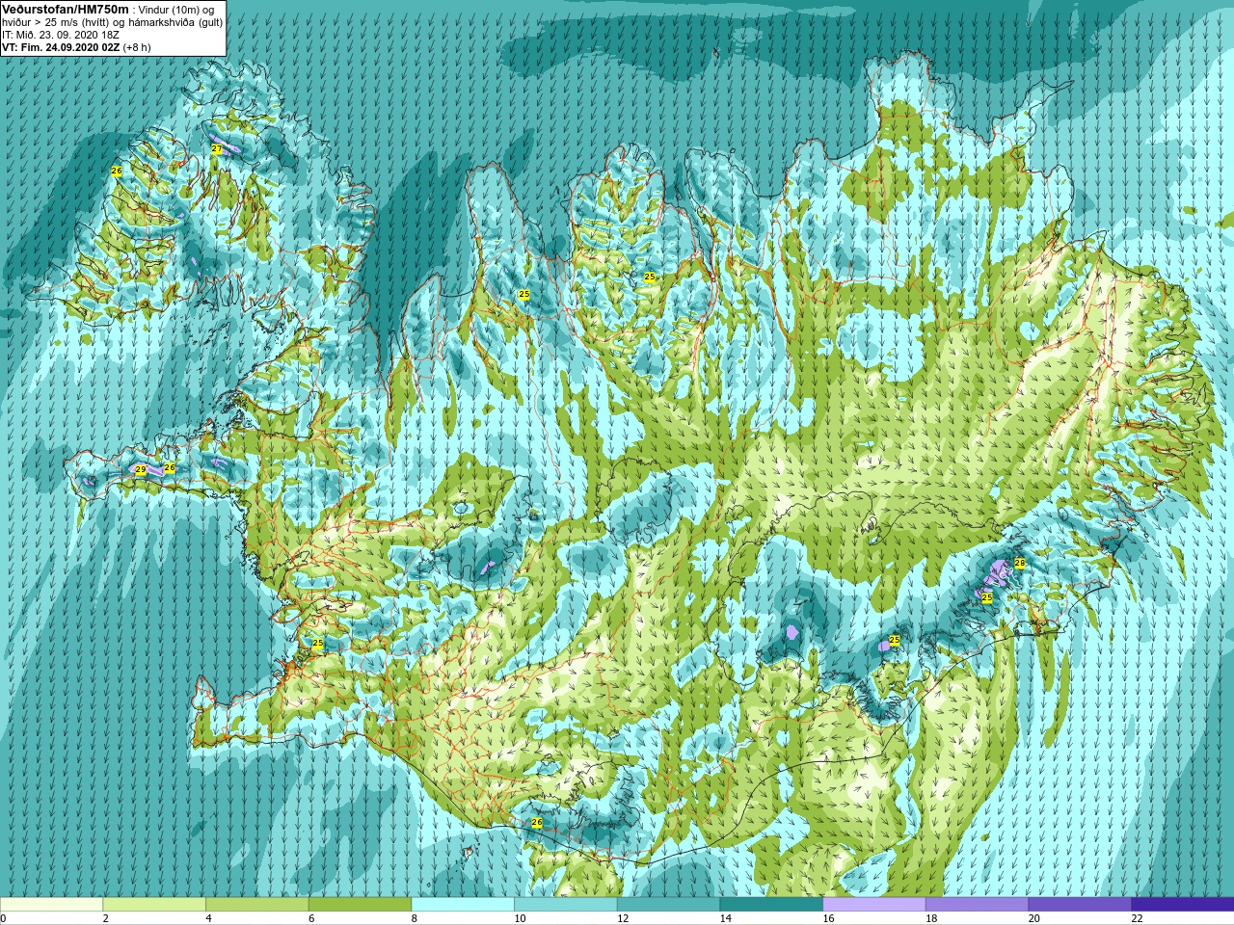Click legend scale number 8
The width and height of the screenshot is (1234, 925).
415,918
